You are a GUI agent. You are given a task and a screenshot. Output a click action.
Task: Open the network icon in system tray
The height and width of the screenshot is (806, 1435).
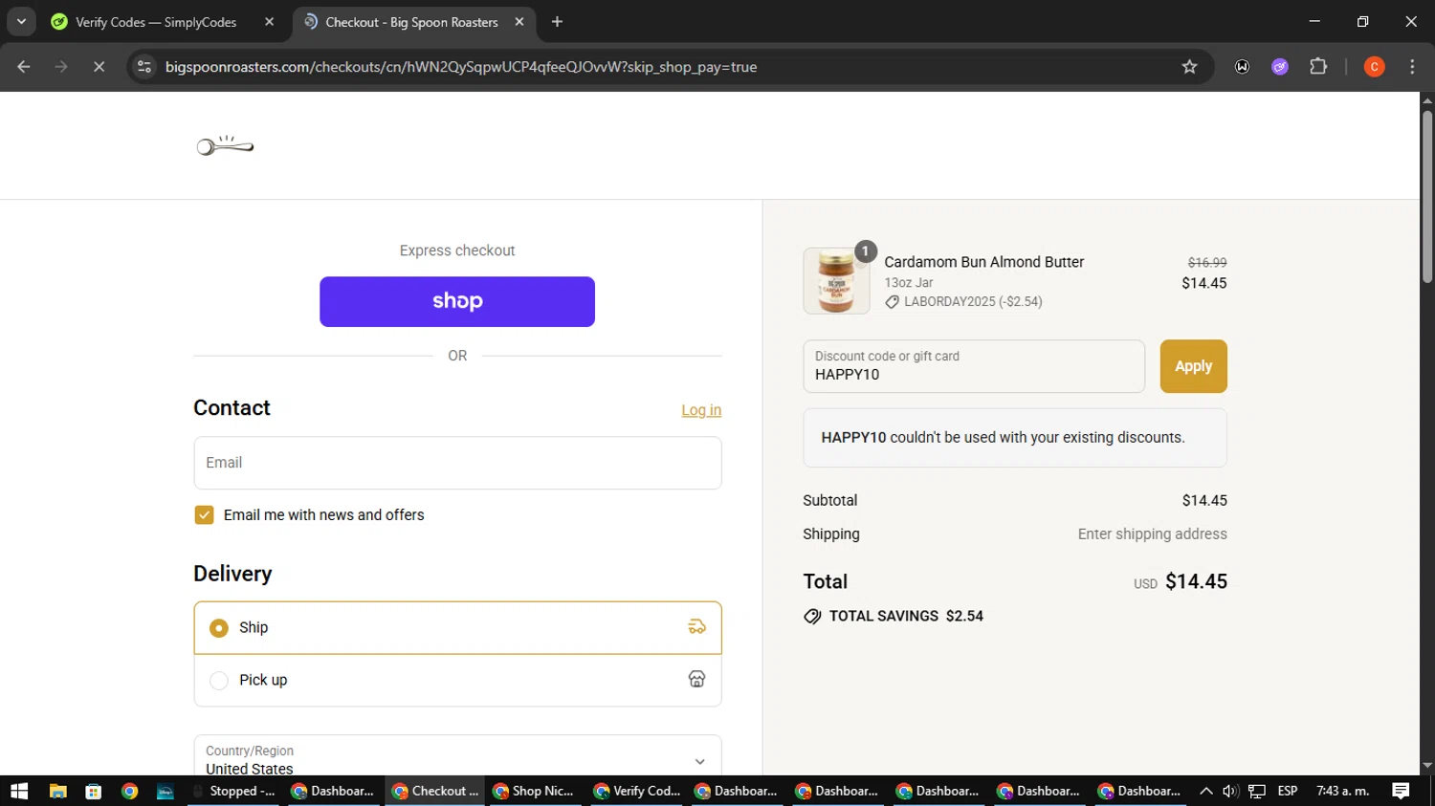point(1257,791)
